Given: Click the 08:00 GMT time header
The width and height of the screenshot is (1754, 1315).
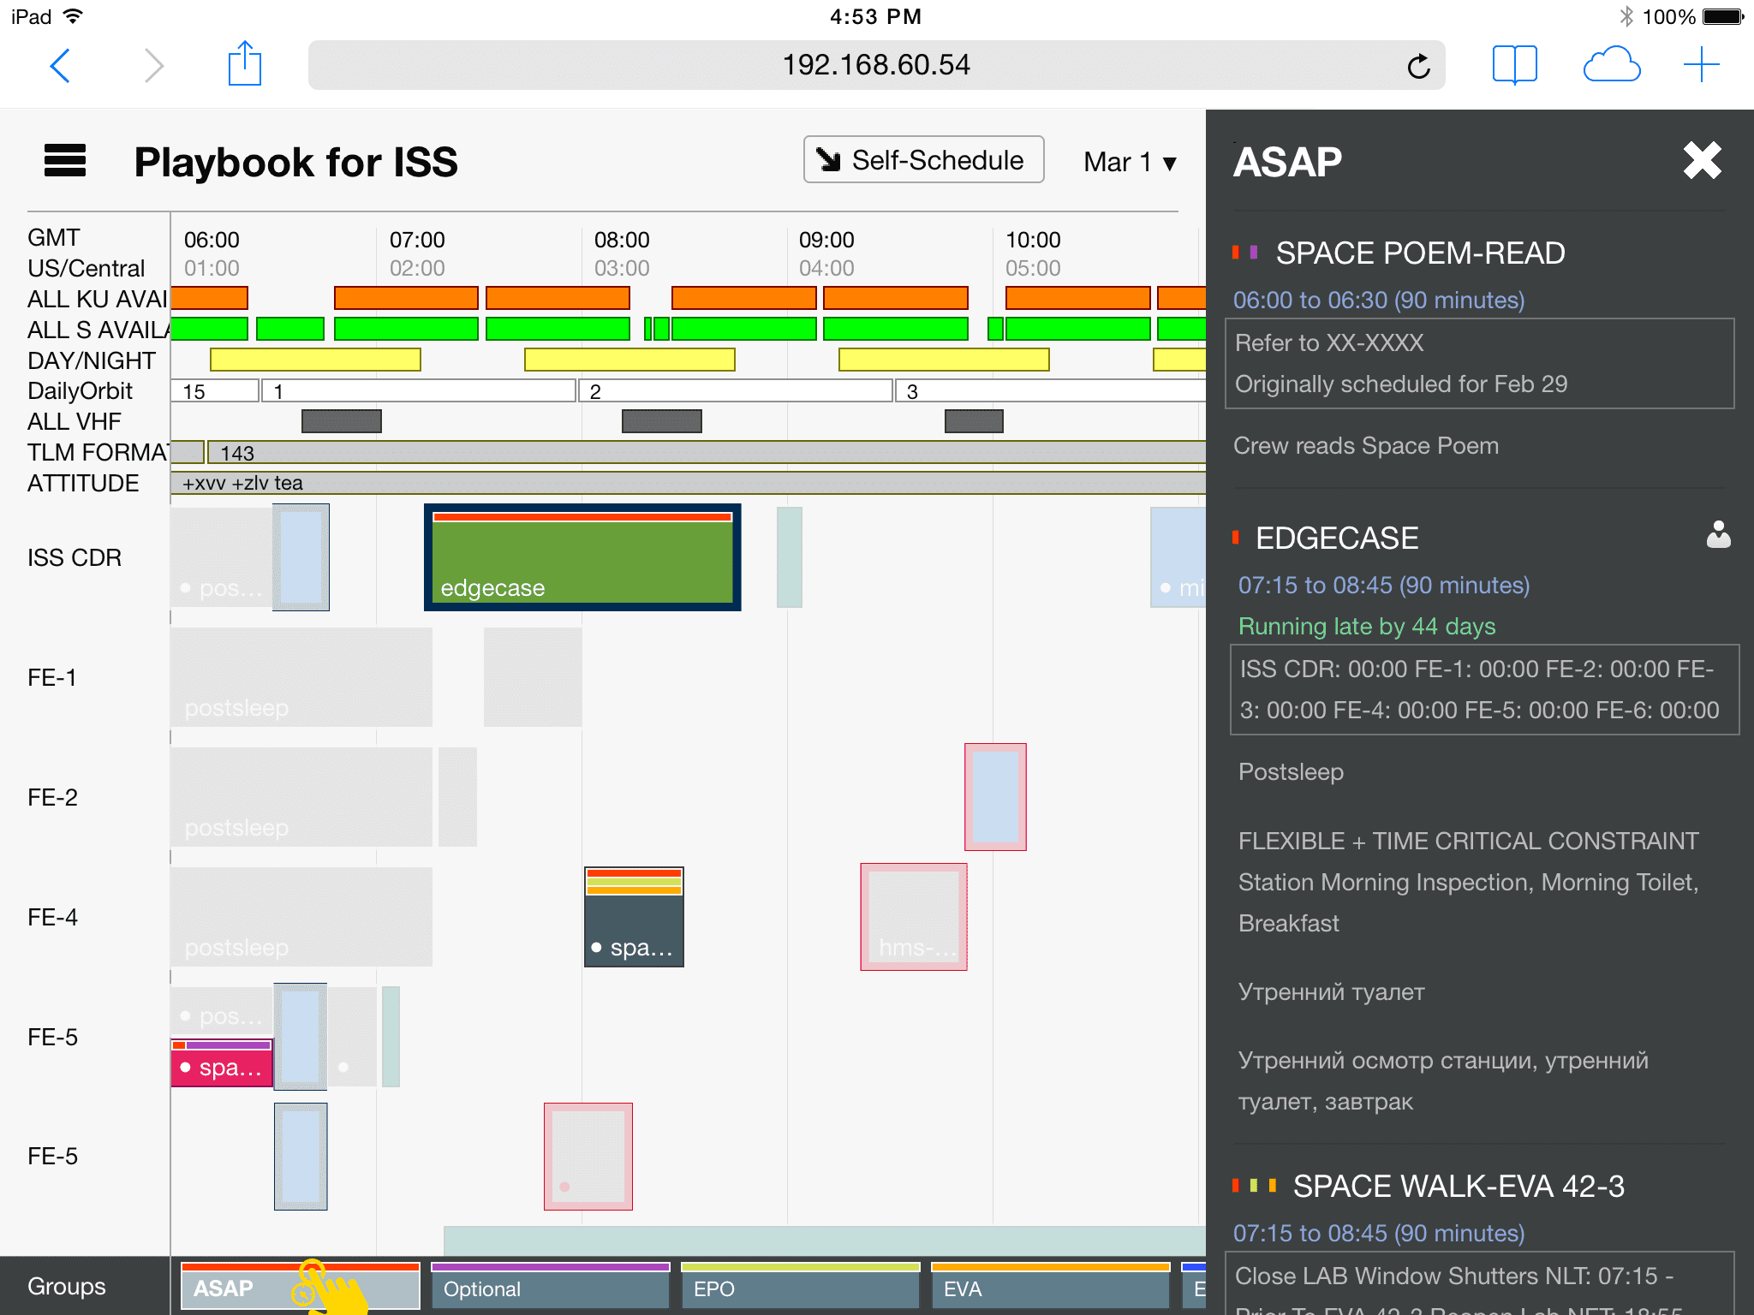Looking at the screenshot, I should coord(622,240).
